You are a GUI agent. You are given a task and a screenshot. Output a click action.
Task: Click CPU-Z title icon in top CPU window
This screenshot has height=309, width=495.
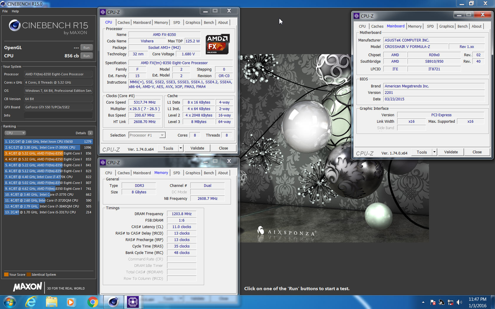click(x=103, y=12)
